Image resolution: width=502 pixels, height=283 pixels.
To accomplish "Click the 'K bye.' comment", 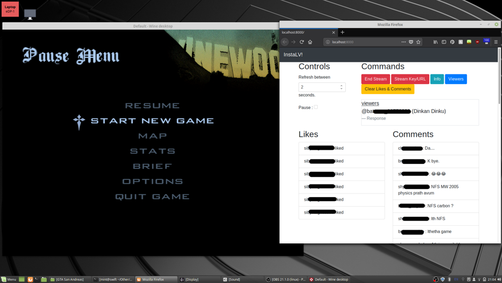I will 436,161.
